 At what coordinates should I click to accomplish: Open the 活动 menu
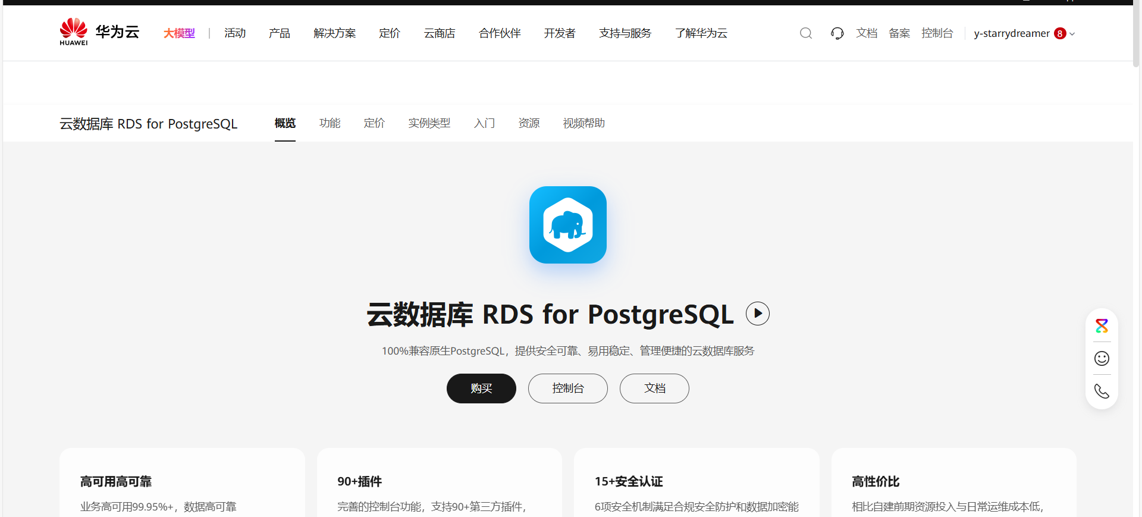[235, 33]
